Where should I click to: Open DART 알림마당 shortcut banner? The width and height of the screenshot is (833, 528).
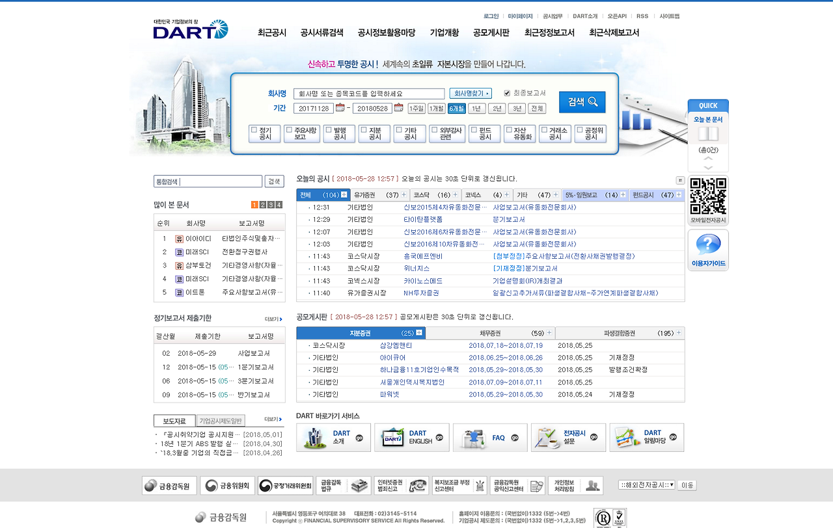(647, 438)
